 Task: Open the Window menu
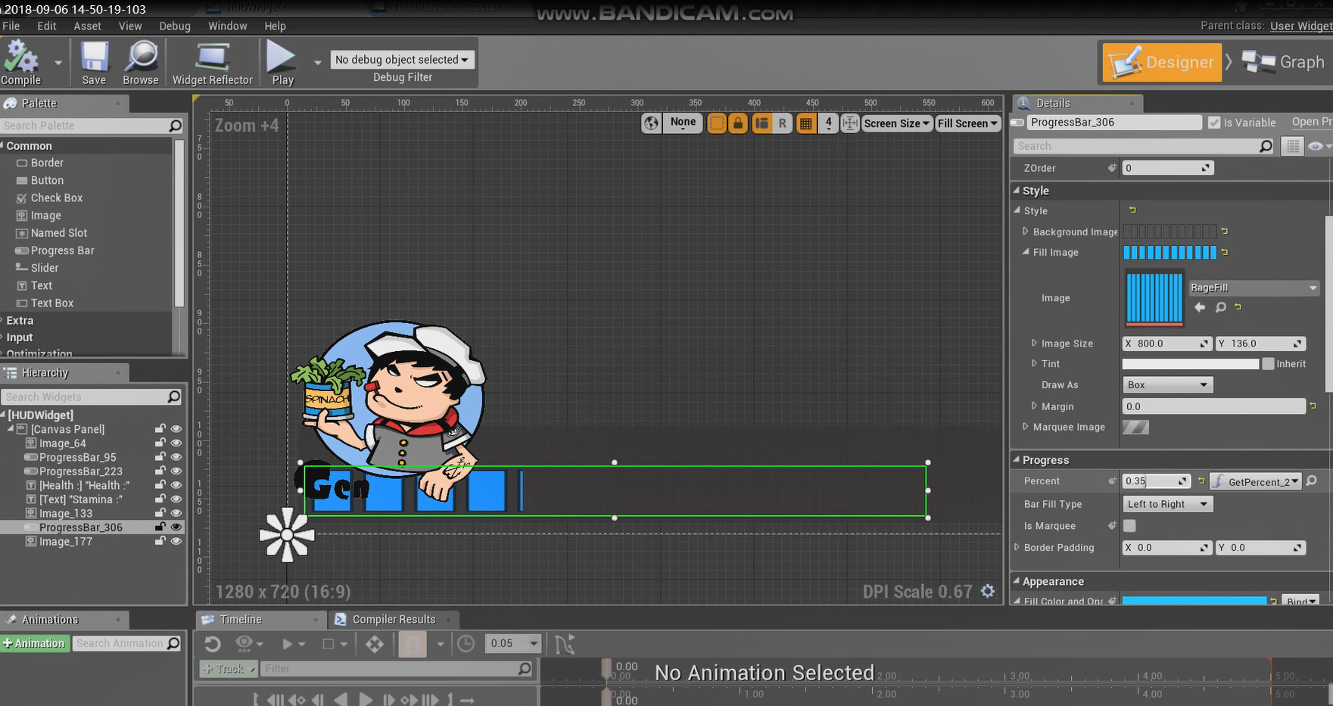coord(227,26)
